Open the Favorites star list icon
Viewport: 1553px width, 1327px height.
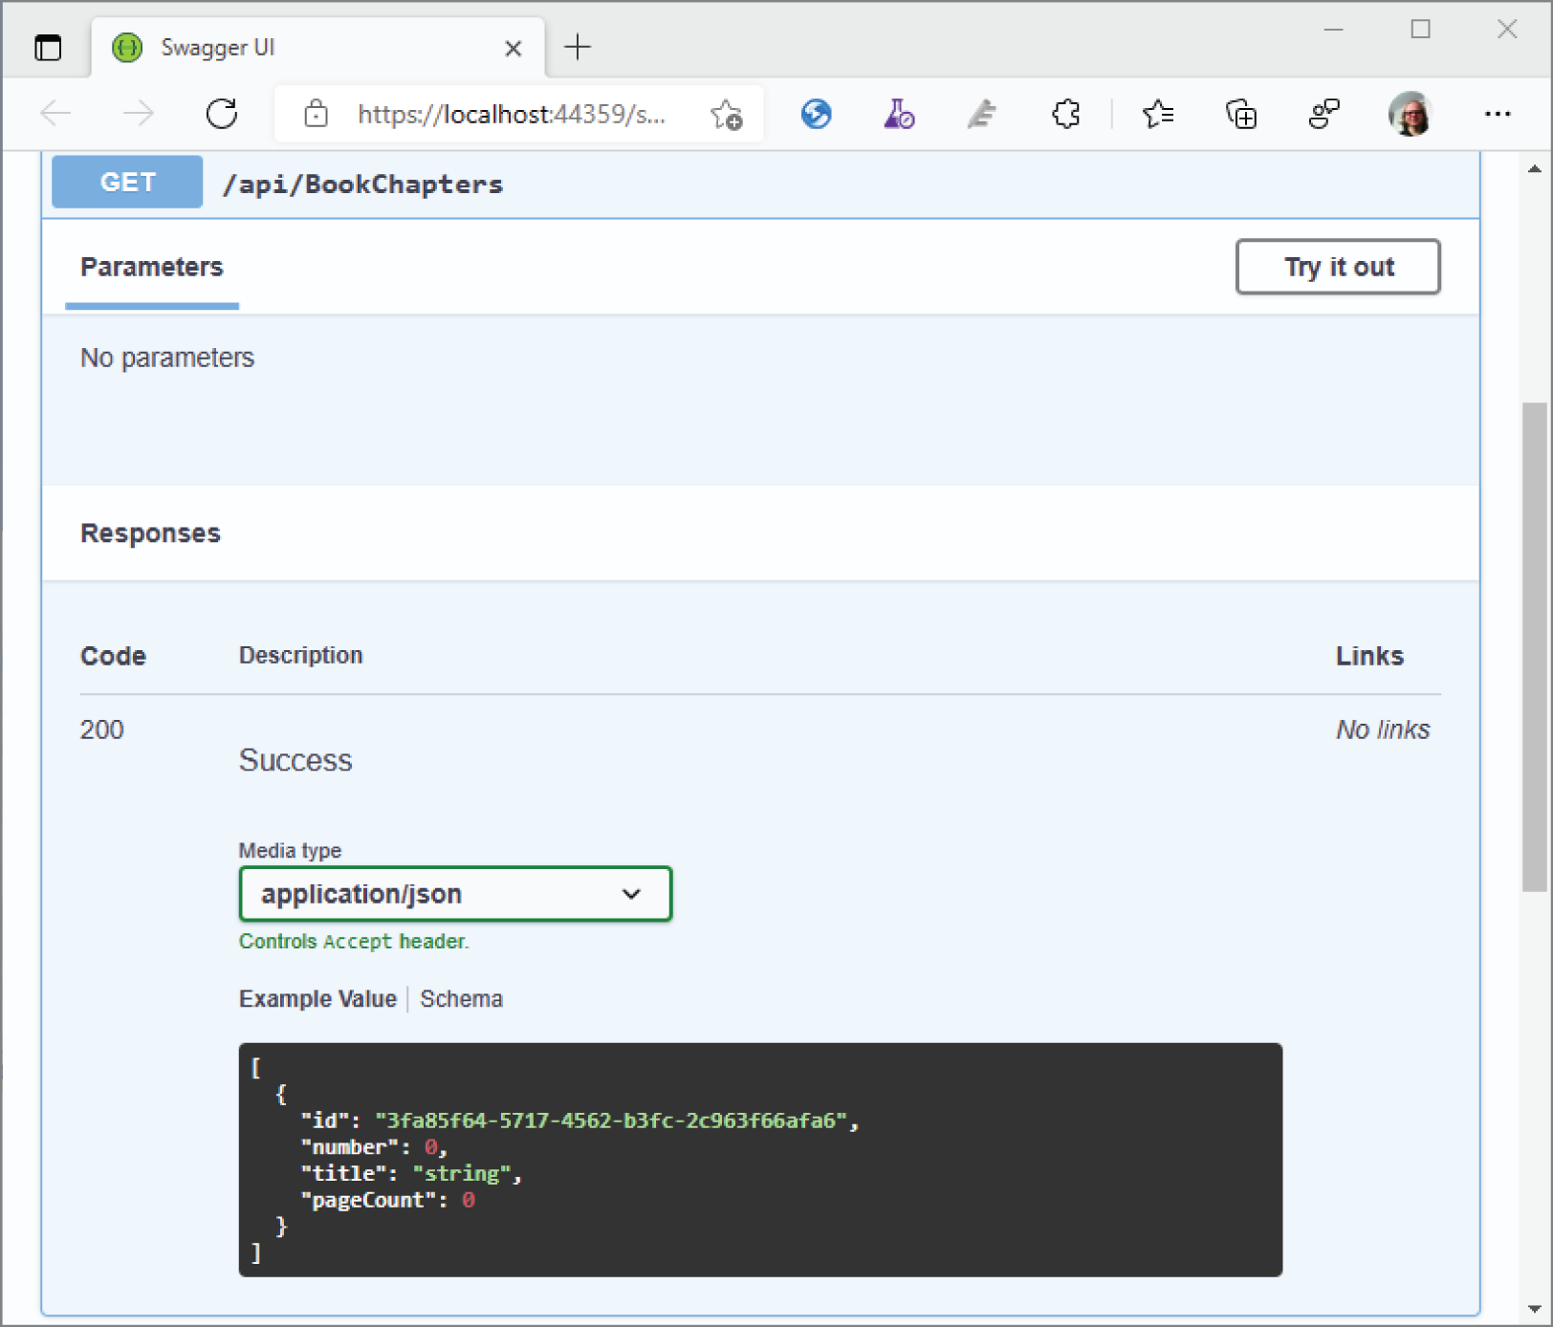[x=1158, y=114]
